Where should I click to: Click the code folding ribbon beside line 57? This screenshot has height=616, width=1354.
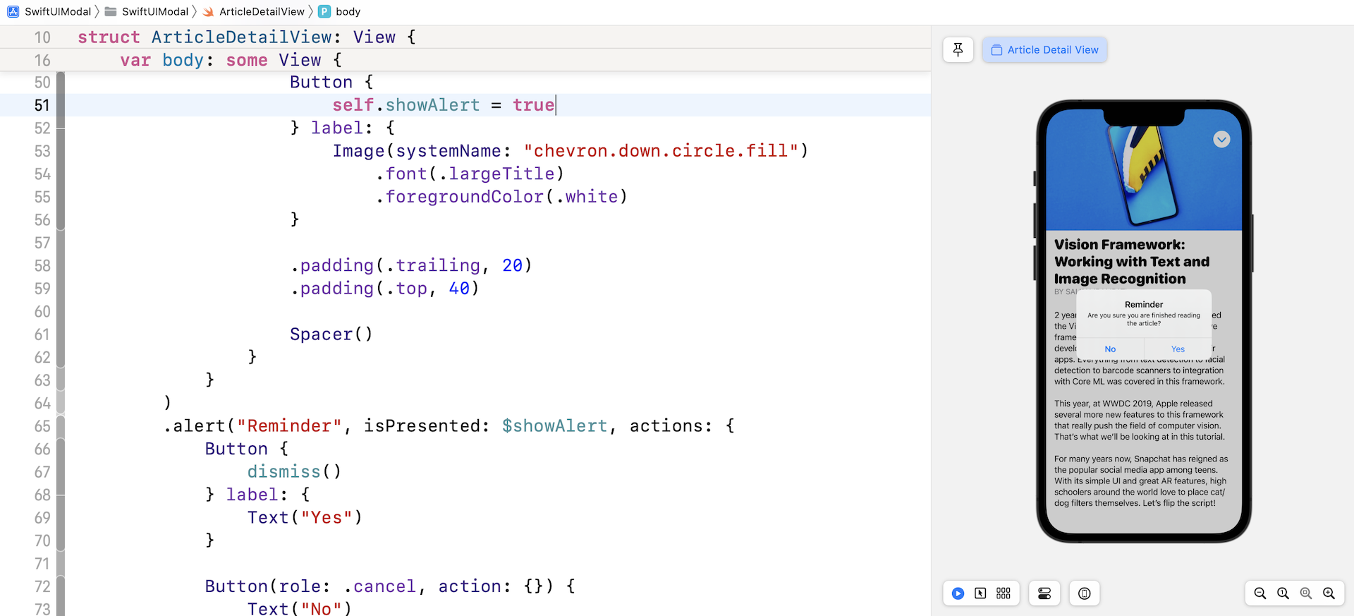(x=61, y=243)
